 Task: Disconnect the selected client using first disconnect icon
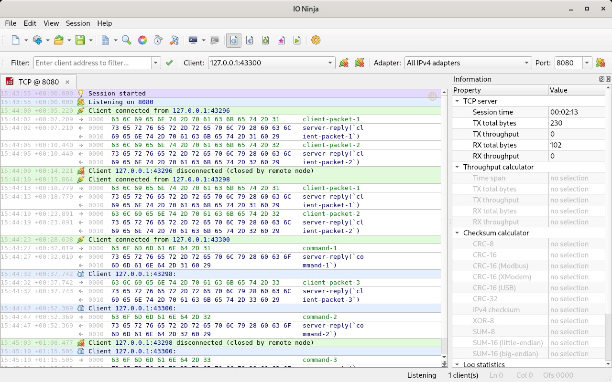pos(343,63)
